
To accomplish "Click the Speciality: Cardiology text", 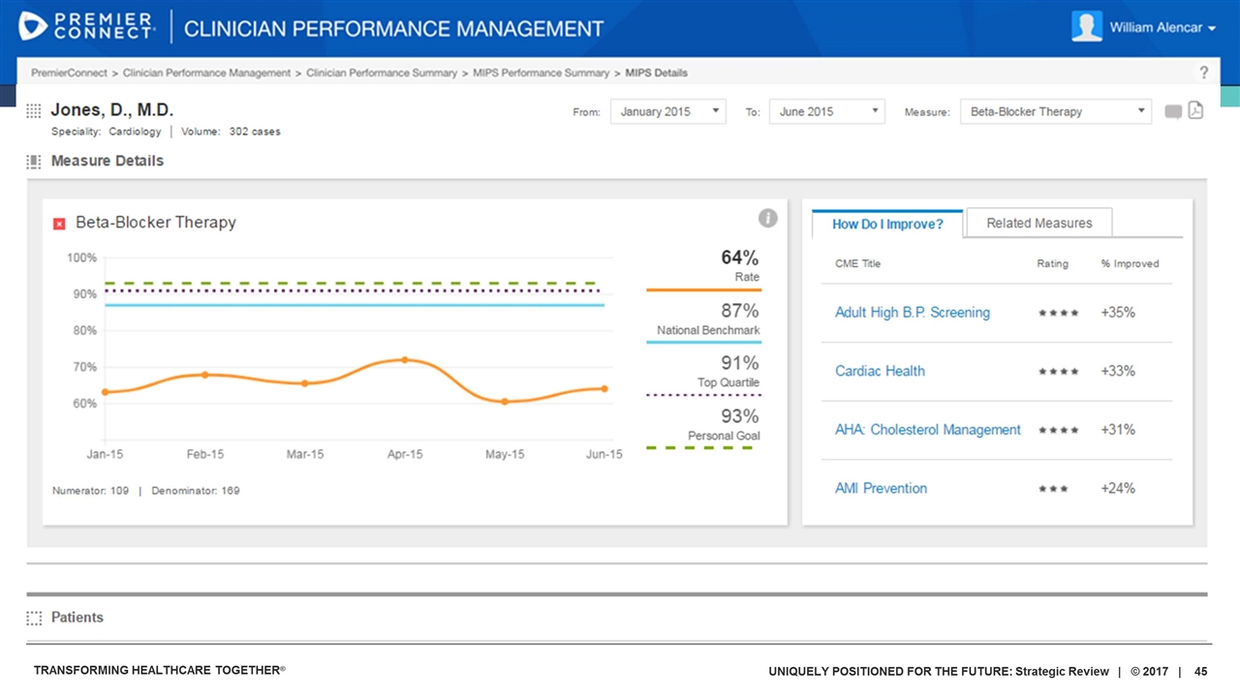I will 107,132.
